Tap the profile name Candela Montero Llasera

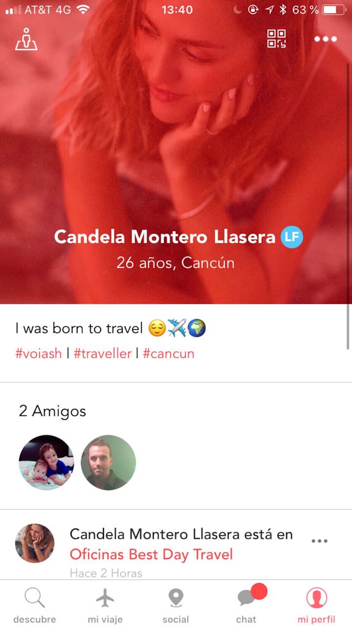(x=164, y=237)
